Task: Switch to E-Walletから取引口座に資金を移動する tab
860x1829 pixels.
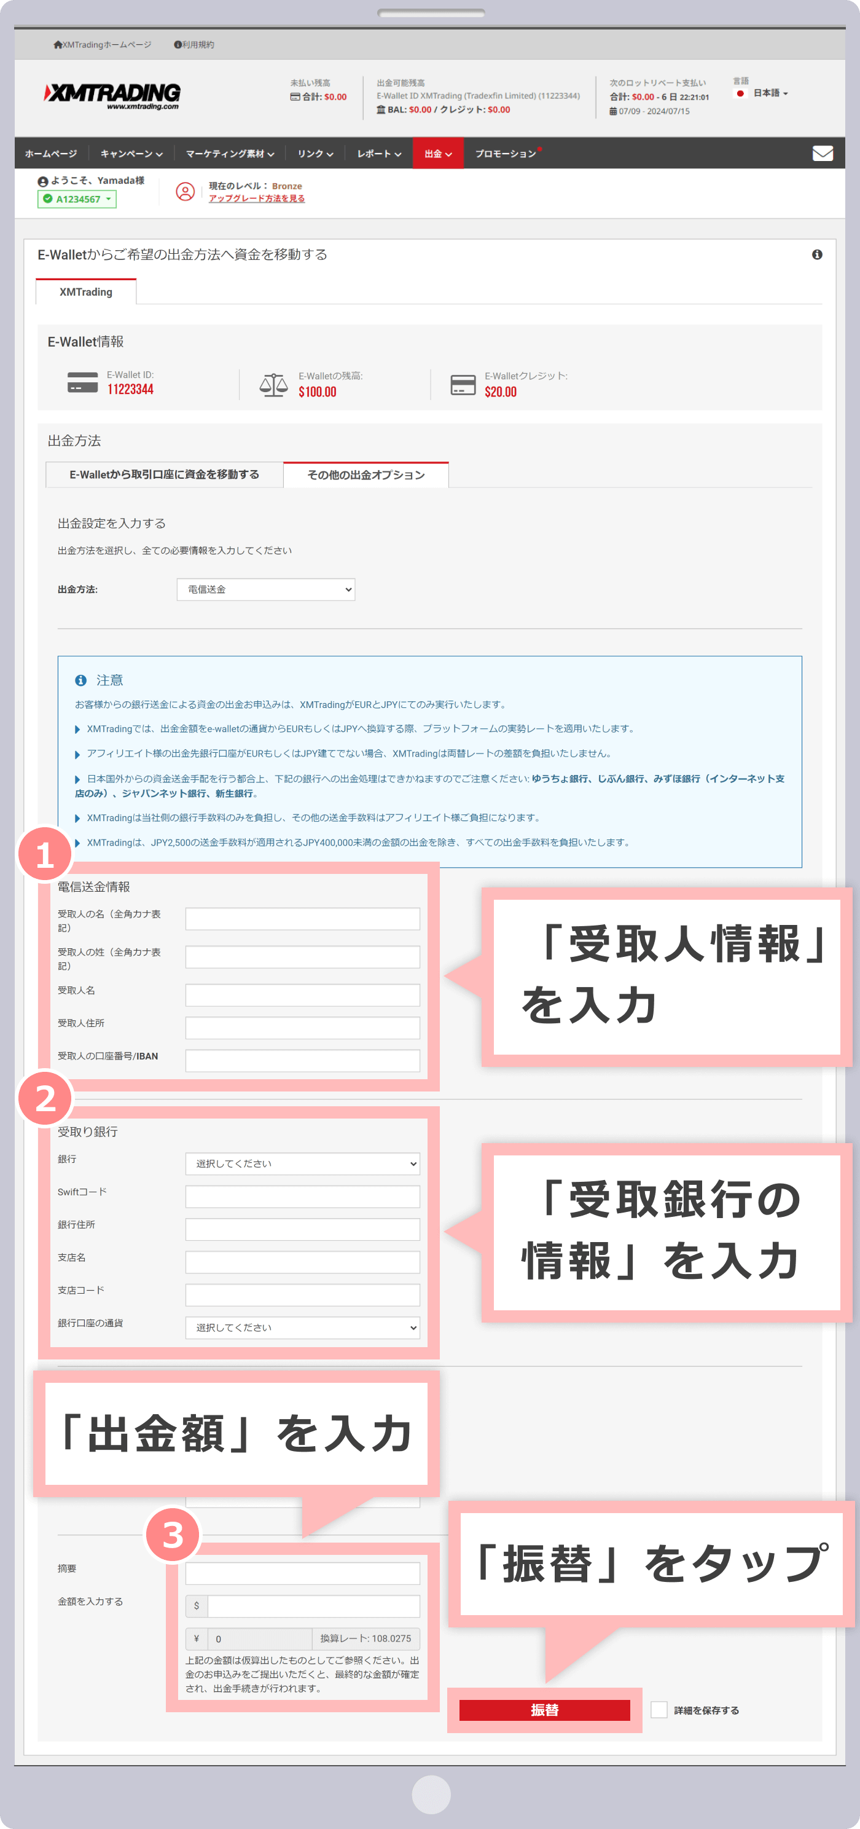Action: click(164, 474)
